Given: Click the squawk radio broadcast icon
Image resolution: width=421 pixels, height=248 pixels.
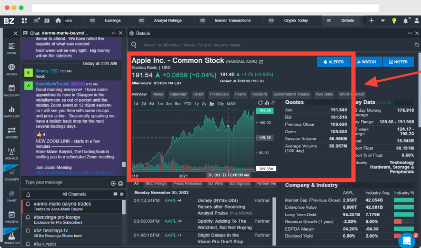Looking at the screenshot, I should (x=36, y=20).
